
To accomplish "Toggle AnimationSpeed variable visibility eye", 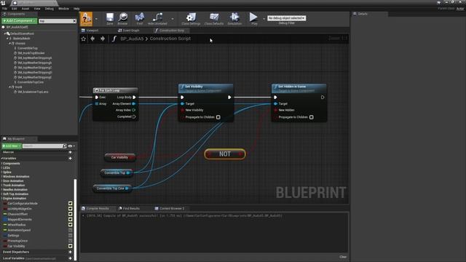I will [71, 230].
